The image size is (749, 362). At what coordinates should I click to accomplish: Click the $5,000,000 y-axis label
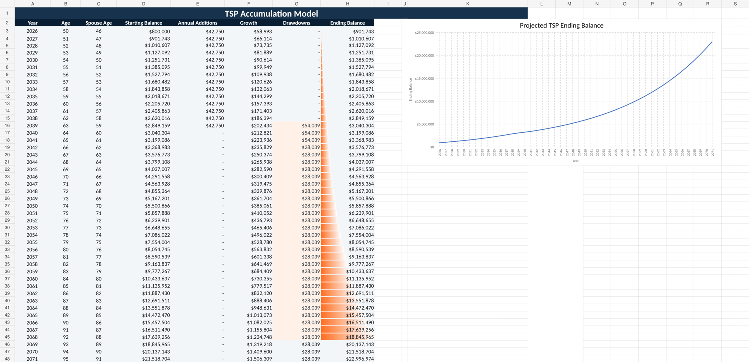[425, 124]
